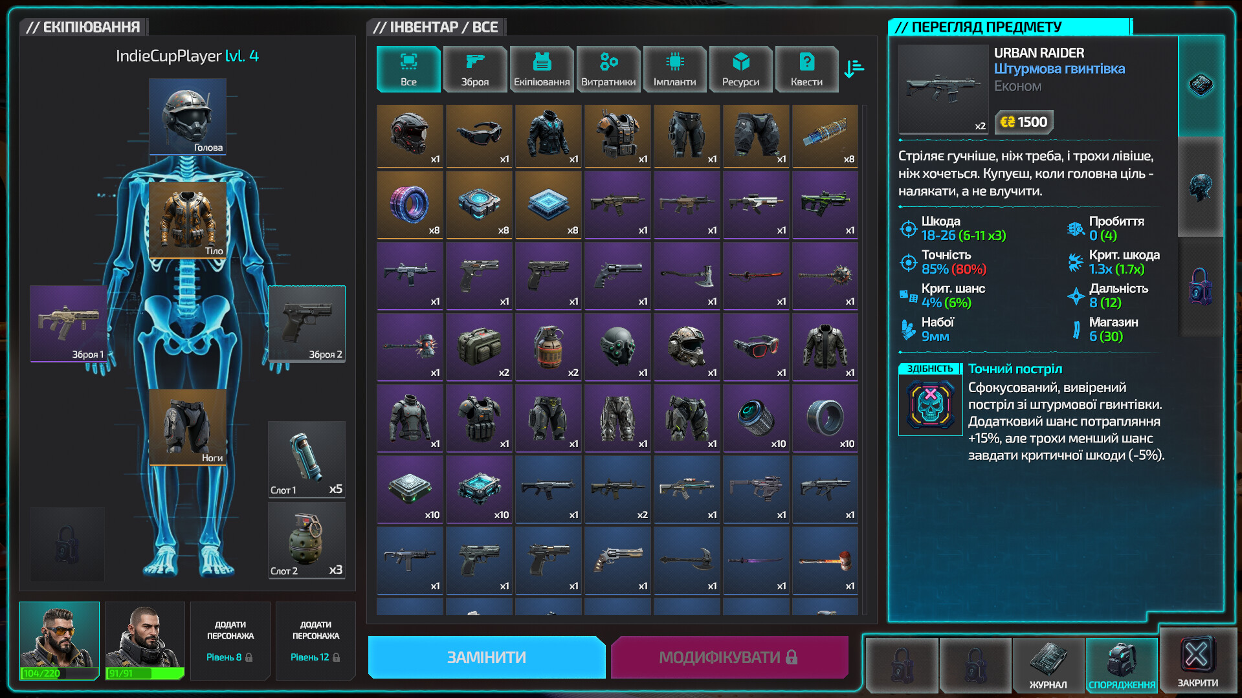Click the Зброя 2 pistol slot

pyautogui.click(x=307, y=323)
